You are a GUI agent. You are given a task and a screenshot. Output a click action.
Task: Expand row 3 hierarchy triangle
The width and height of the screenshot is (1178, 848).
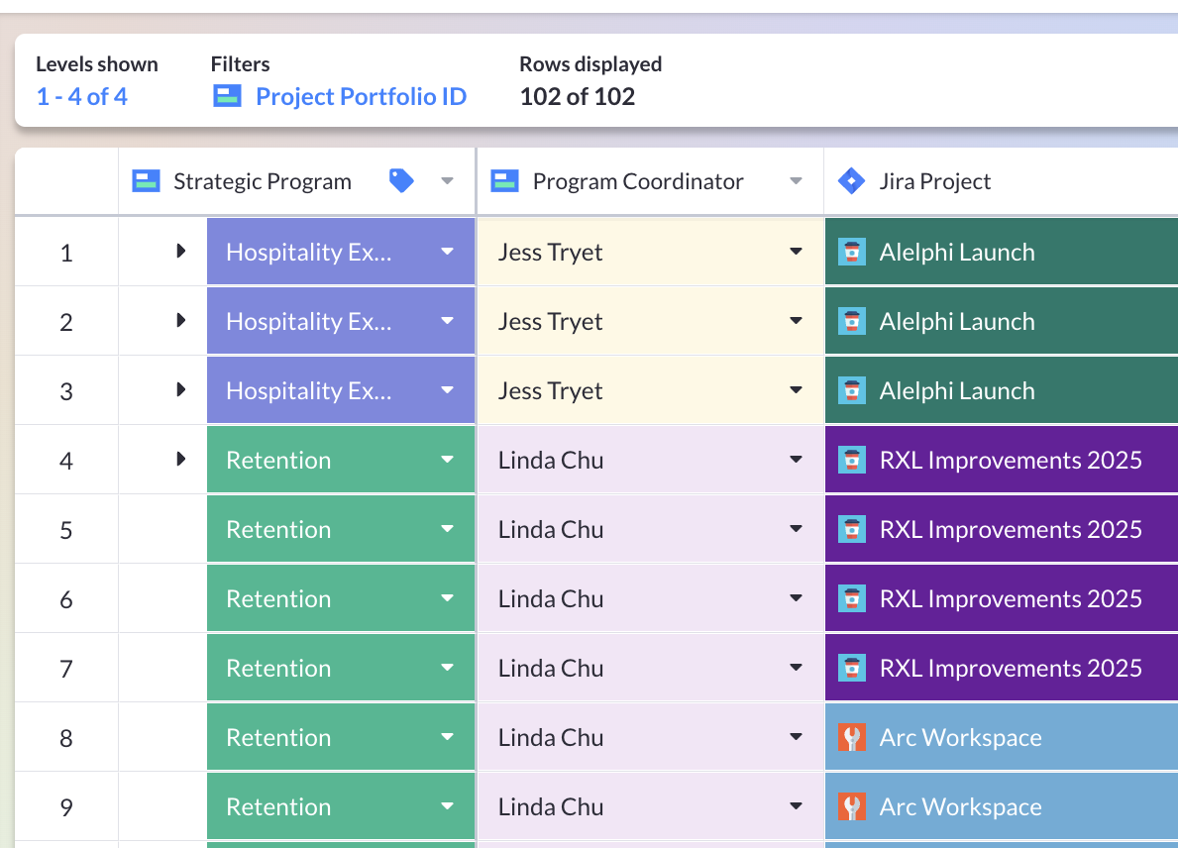coord(180,390)
